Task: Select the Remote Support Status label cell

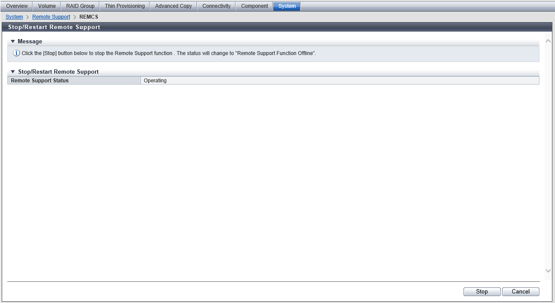Action: tap(74, 81)
